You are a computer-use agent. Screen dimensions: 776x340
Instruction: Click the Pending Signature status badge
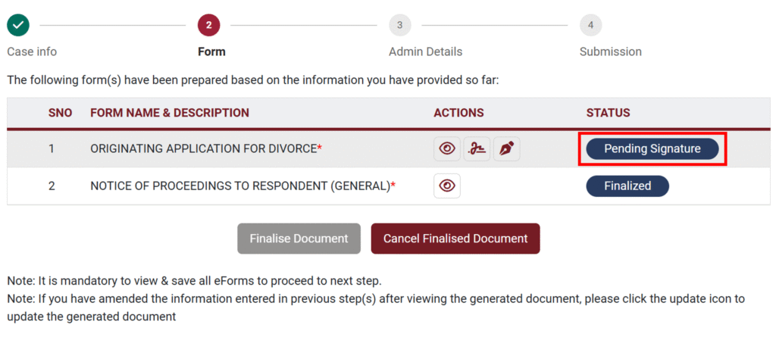pyautogui.click(x=652, y=148)
